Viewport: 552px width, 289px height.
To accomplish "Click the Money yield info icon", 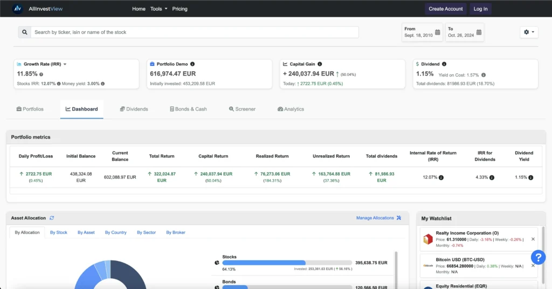I will (103, 84).
